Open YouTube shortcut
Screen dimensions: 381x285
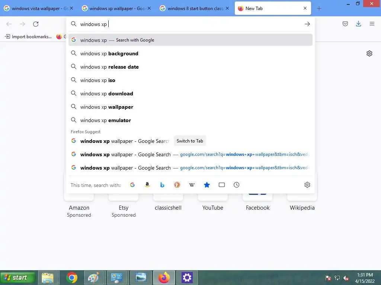tap(212, 208)
